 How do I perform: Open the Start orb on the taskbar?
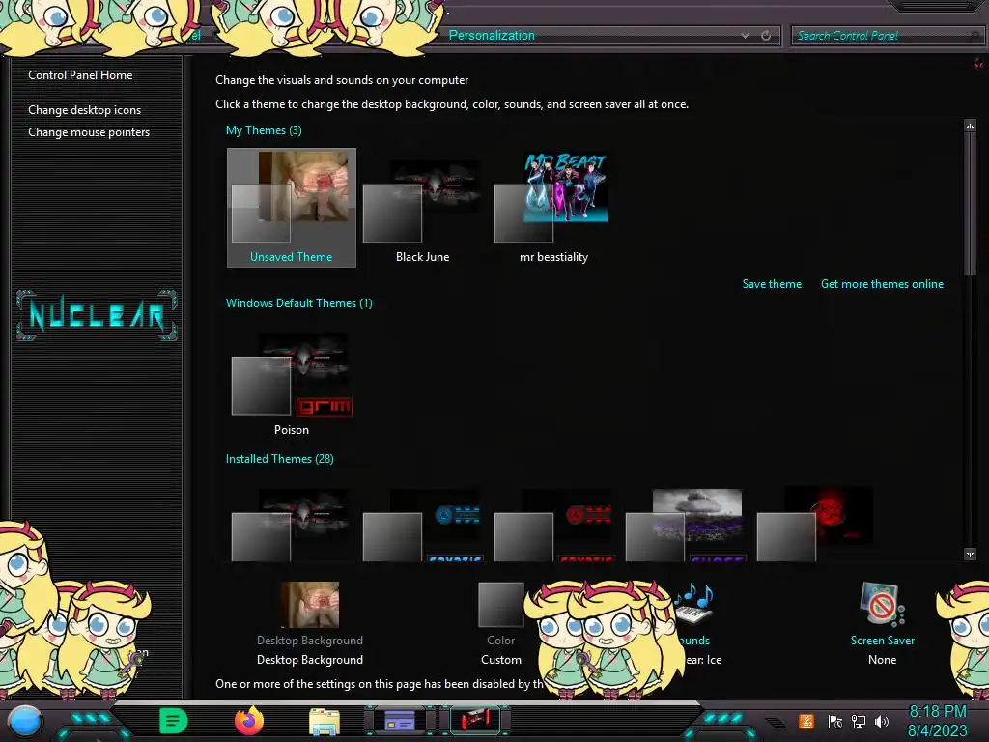[25, 721]
